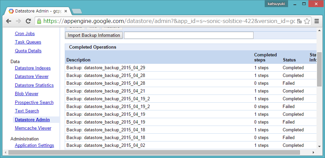Click the katsuyuki profile button

click(x=276, y=4)
